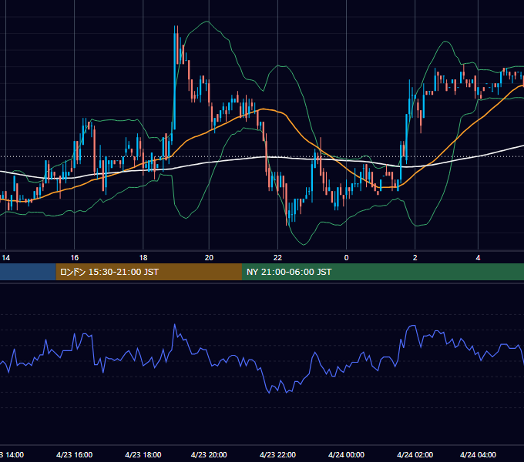Click the 4/23 18:00 date label
Screen dimensions: 524x462
pyautogui.click(x=143, y=454)
